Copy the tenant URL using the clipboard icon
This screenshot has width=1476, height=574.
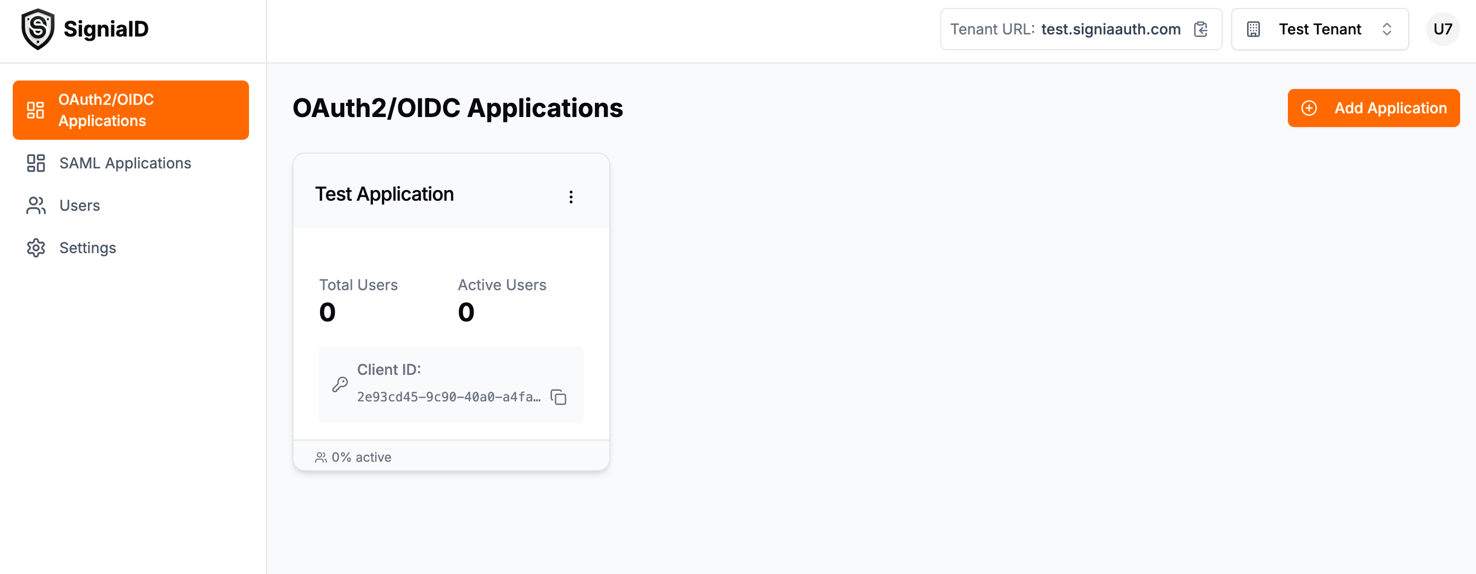(1201, 29)
